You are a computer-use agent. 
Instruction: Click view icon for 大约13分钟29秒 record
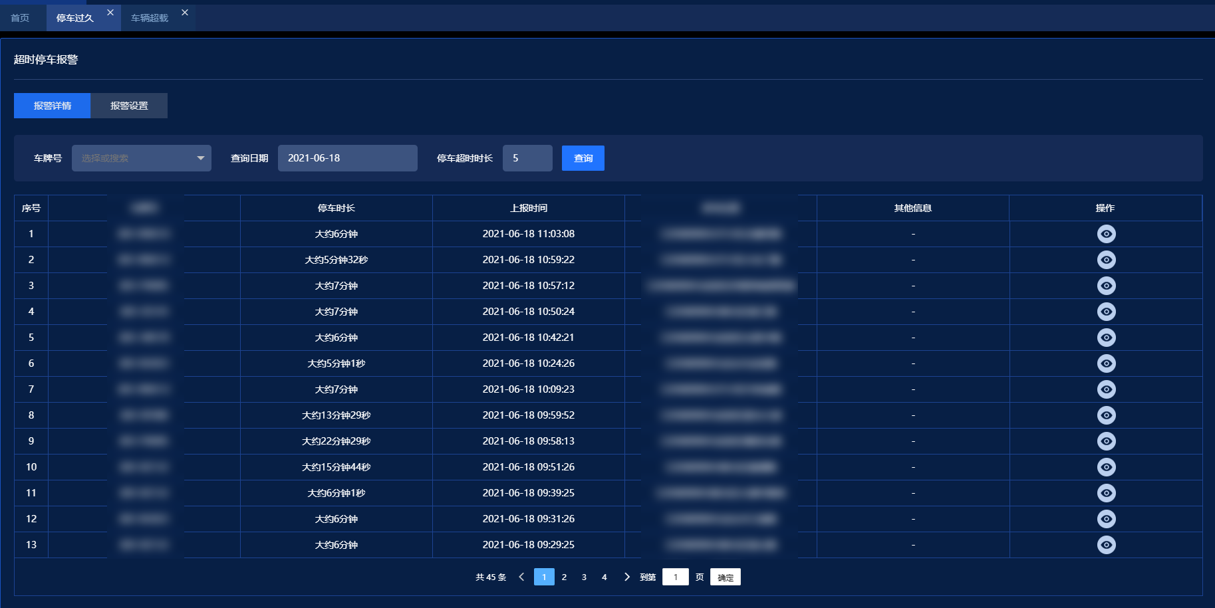[x=1106, y=415]
